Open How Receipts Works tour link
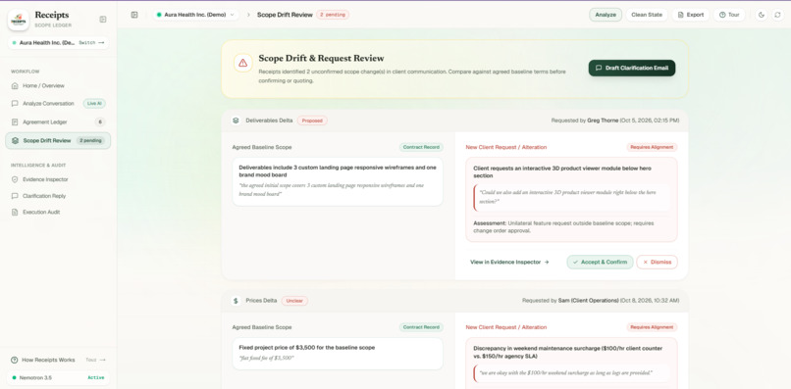 (x=58, y=360)
